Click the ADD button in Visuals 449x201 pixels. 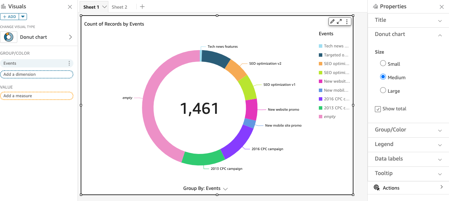[9, 17]
